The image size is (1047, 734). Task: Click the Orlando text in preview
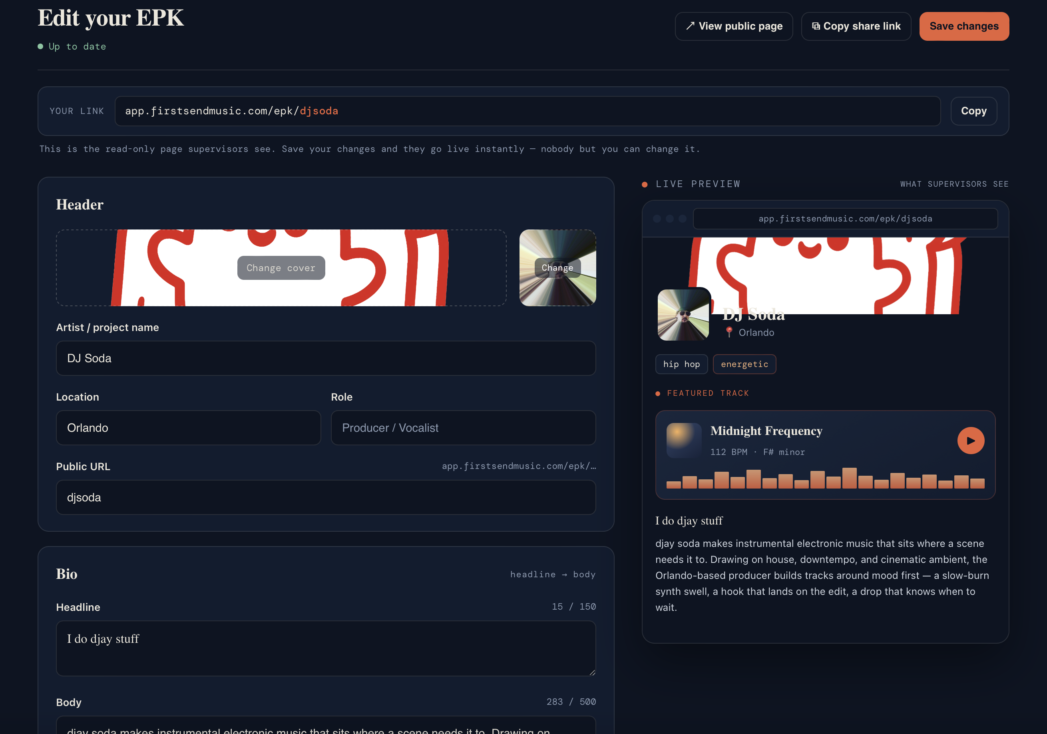tap(756, 332)
